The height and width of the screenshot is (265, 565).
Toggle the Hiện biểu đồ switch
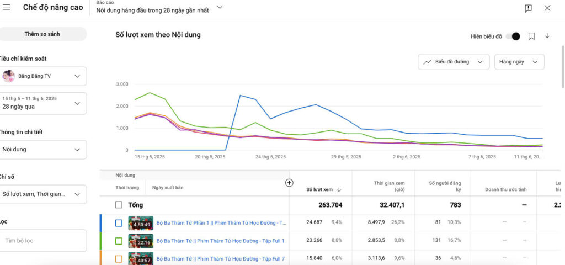click(x=513, y=36)
